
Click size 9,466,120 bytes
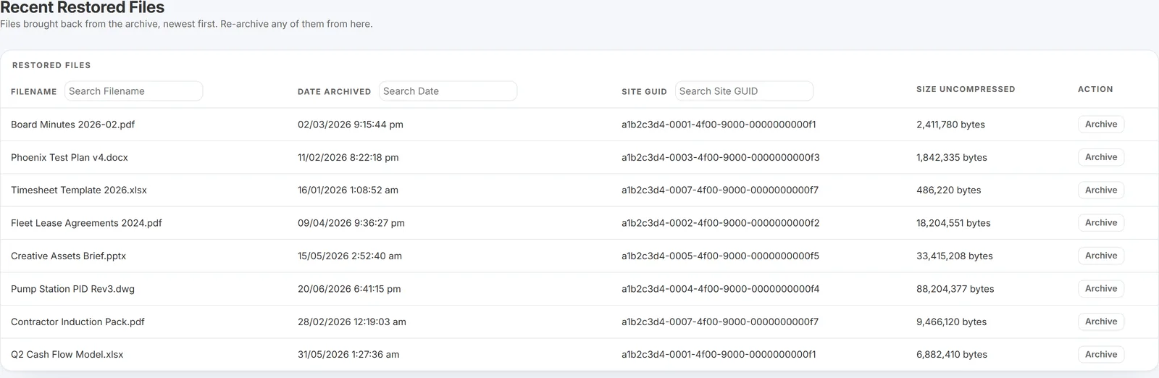[952, 322]
